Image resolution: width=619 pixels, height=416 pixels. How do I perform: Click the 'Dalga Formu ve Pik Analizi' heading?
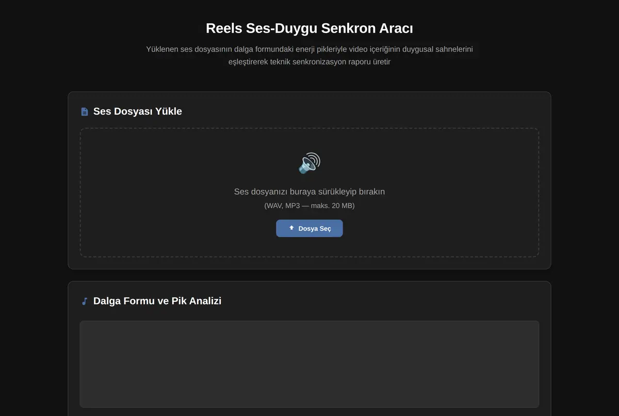point(157,301)
